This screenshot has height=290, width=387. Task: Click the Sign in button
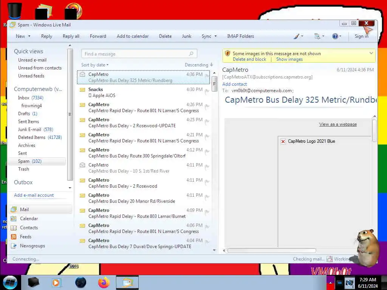pos(361,36)
